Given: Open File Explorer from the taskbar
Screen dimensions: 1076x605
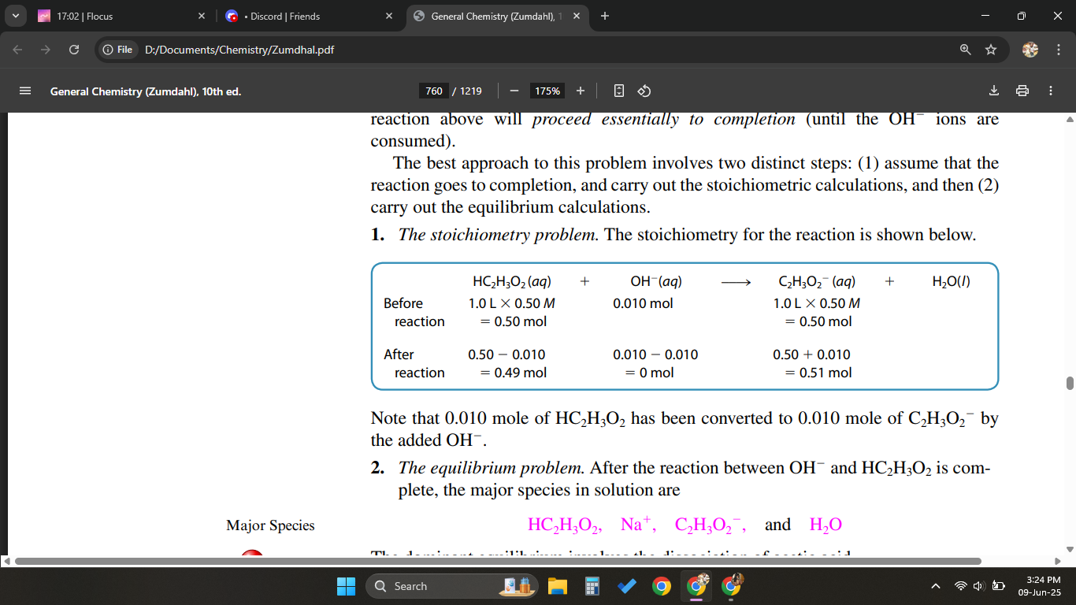Looking at the screenshot, I should pos(558,586).
